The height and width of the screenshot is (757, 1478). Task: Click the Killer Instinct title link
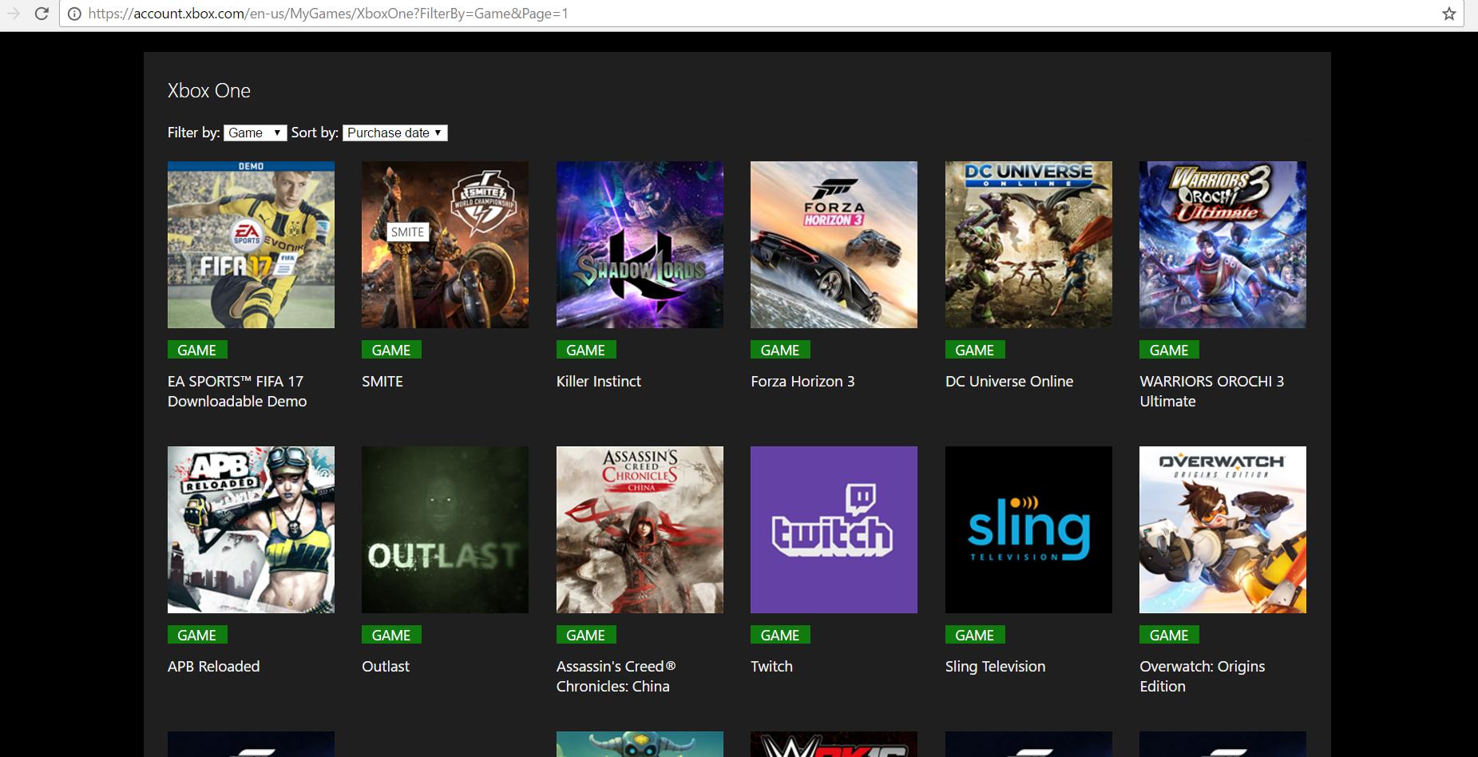[x=599, y=382]
